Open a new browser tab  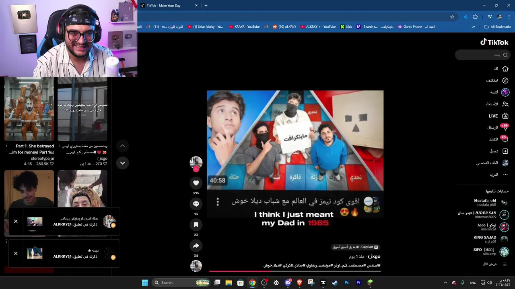point(206,6)
